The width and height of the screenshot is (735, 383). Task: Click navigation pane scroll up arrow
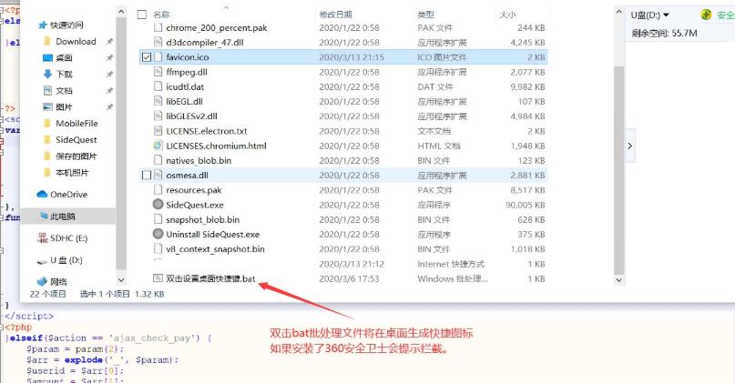point(121,13)
